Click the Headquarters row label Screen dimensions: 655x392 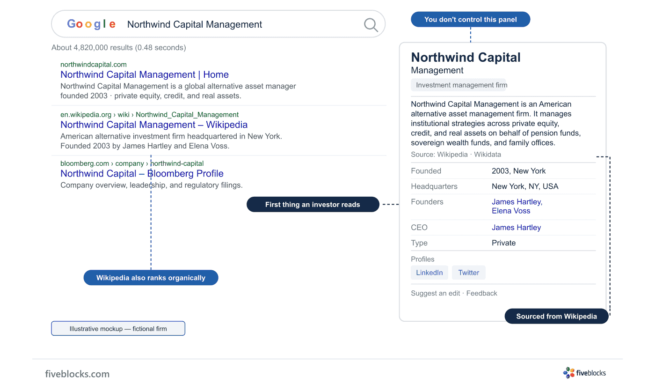[x=434, y=186]
